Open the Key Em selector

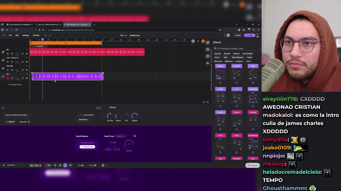[x=81, y=165]
